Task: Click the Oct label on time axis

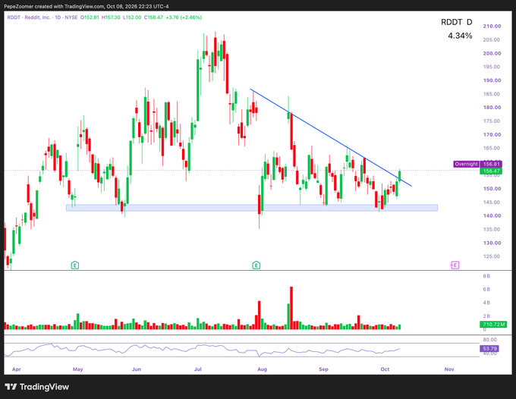Action: coord(385,369)
